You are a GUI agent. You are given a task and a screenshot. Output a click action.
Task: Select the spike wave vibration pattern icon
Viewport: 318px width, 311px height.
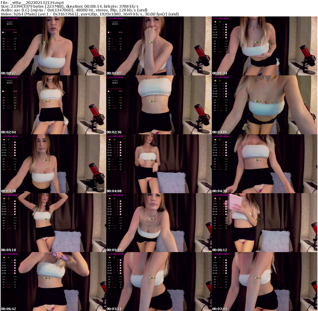226,218
